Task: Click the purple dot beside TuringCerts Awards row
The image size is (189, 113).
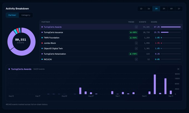Action: click(42, 27)
